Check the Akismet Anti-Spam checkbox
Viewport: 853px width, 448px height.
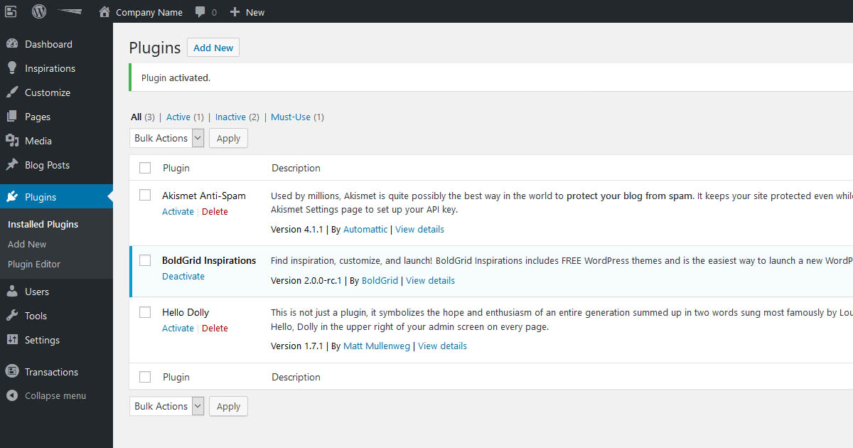tap(145, 195)
